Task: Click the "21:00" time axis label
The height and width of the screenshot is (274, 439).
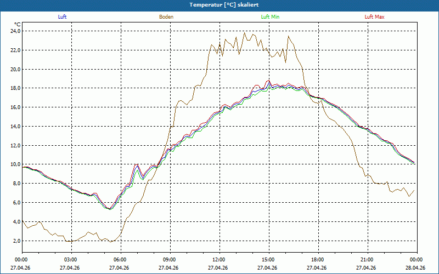Action: pos(368,260)
